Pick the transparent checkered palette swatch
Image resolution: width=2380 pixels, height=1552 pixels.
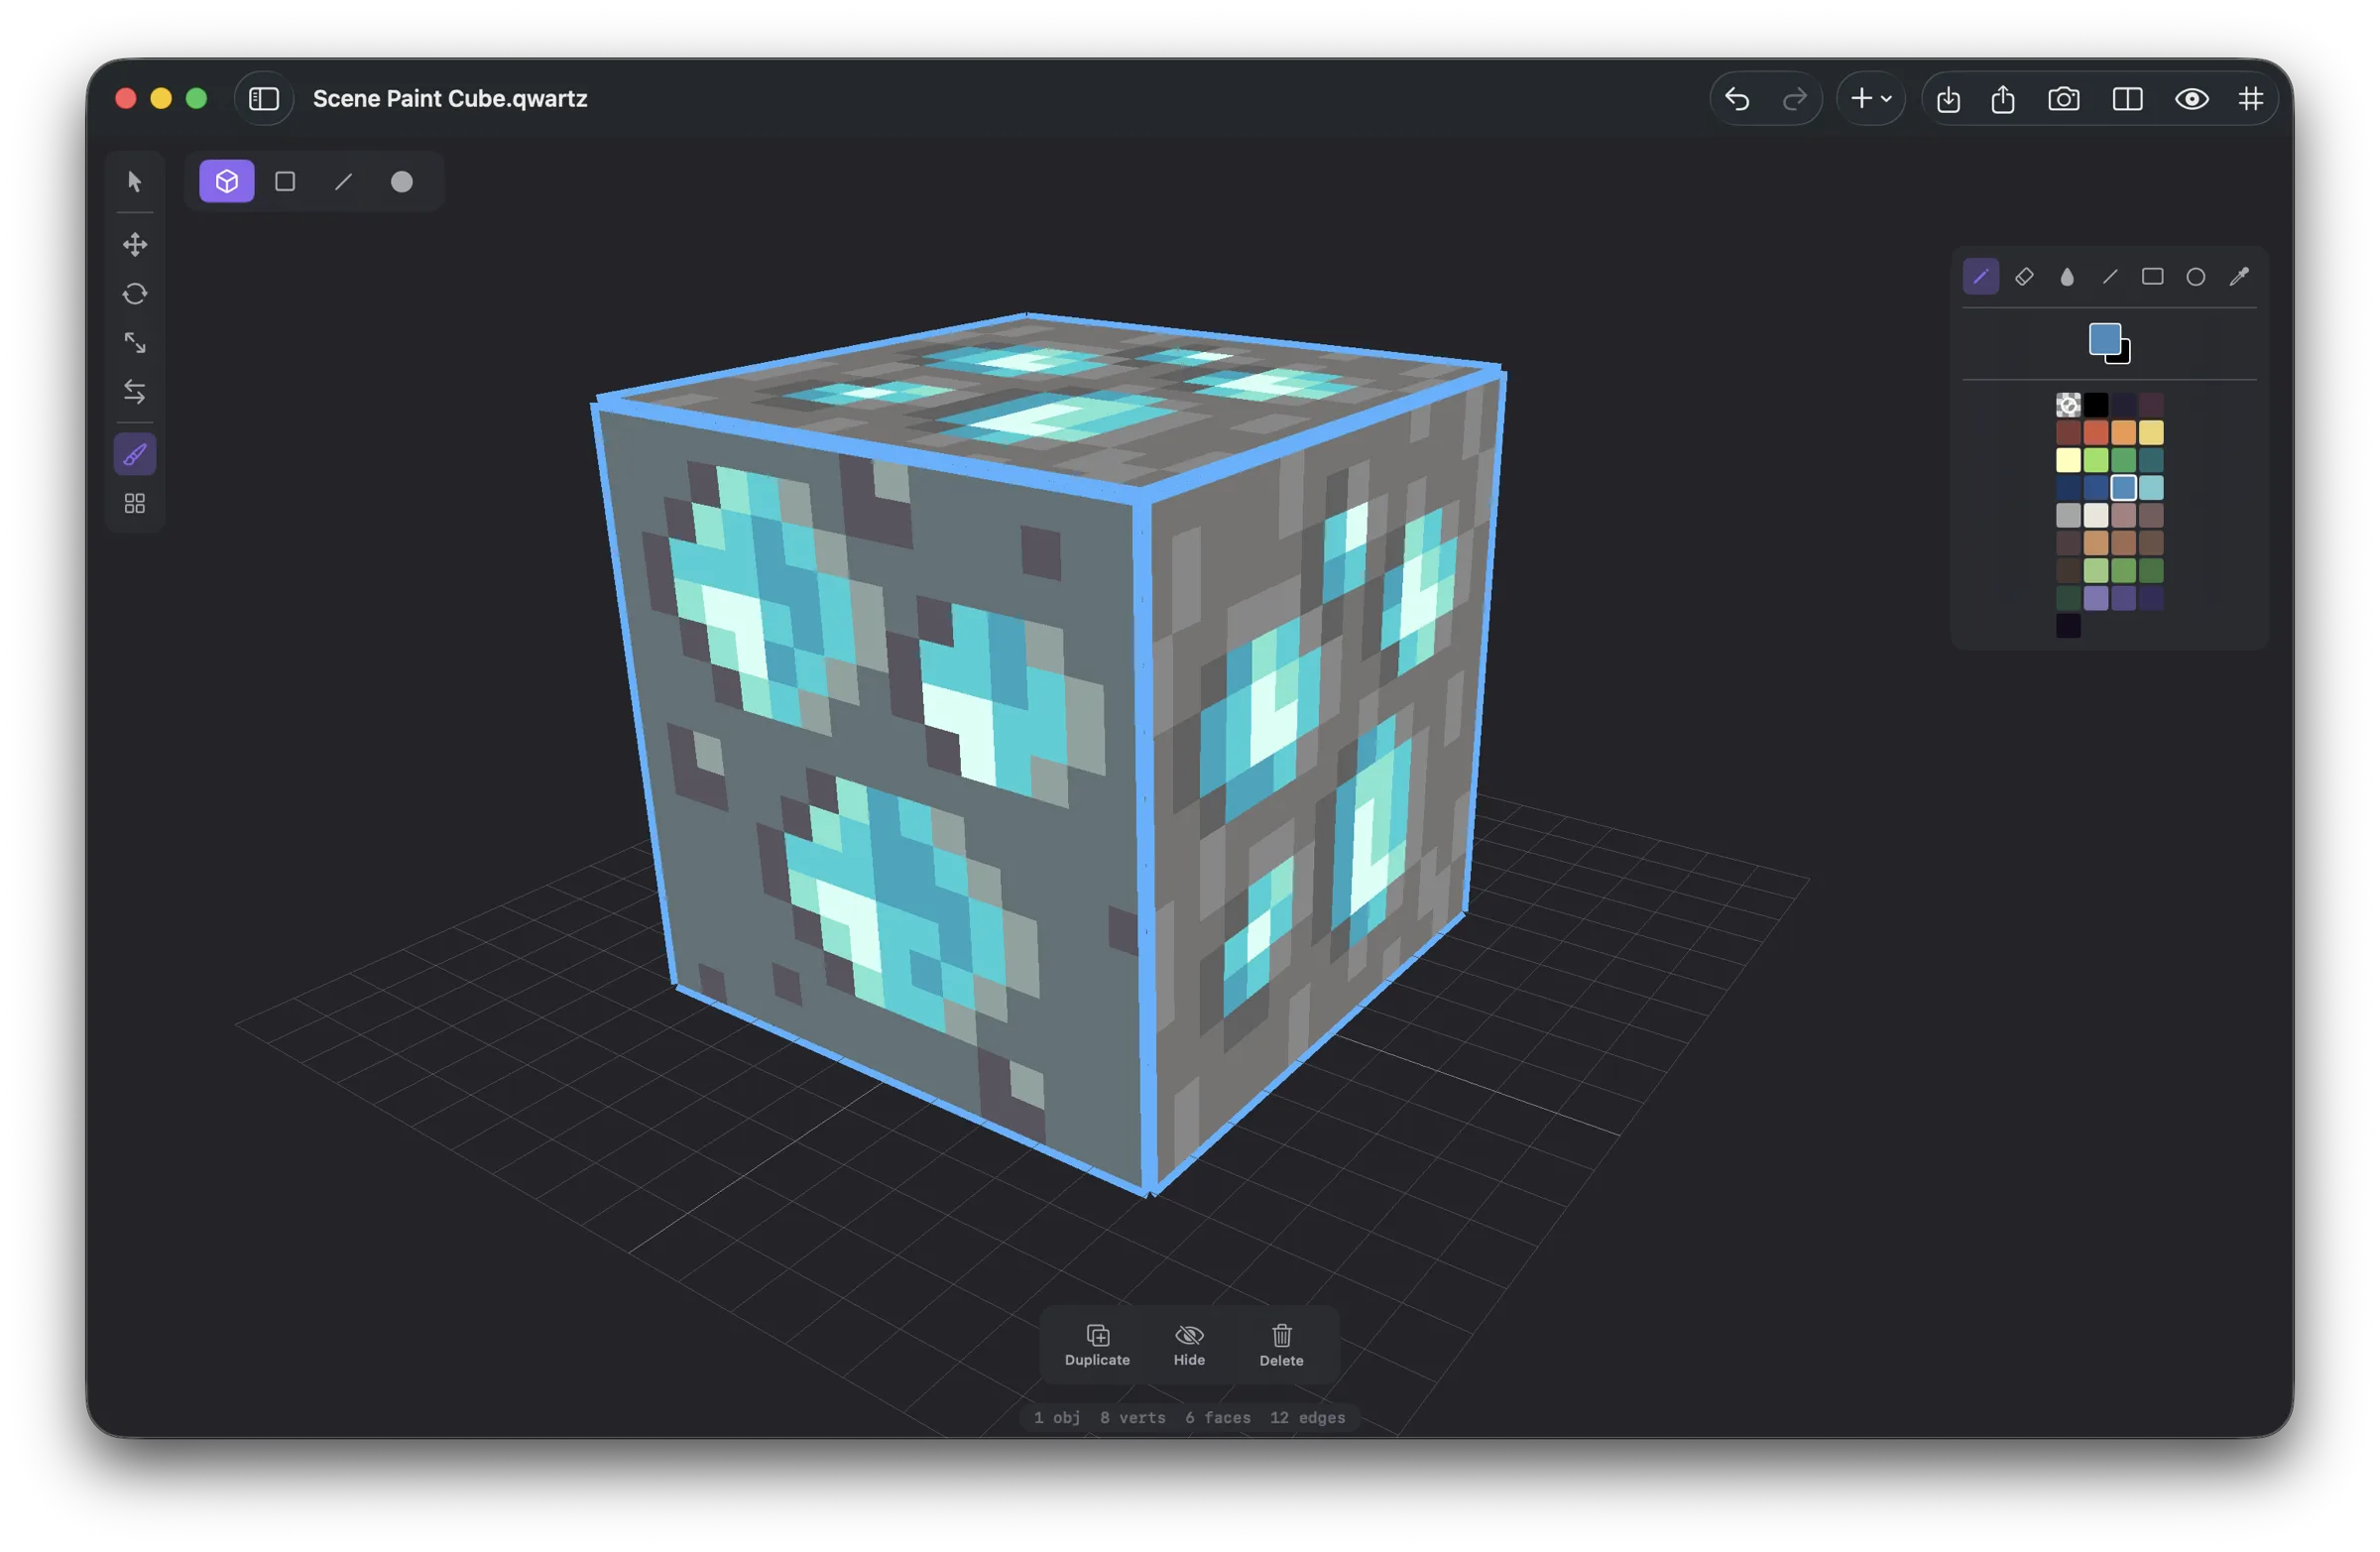click(x=2068, y=405)
